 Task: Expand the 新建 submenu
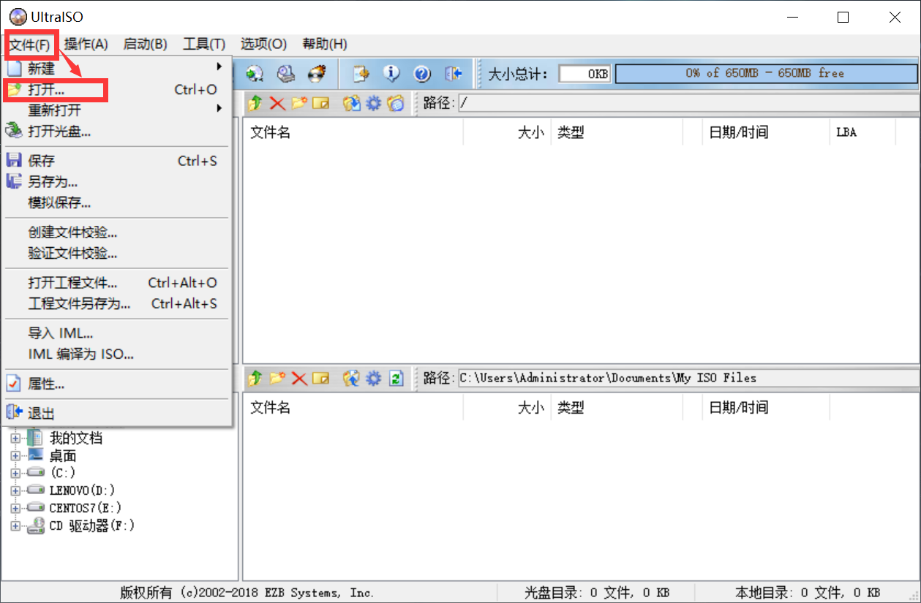tap(117, 68)
